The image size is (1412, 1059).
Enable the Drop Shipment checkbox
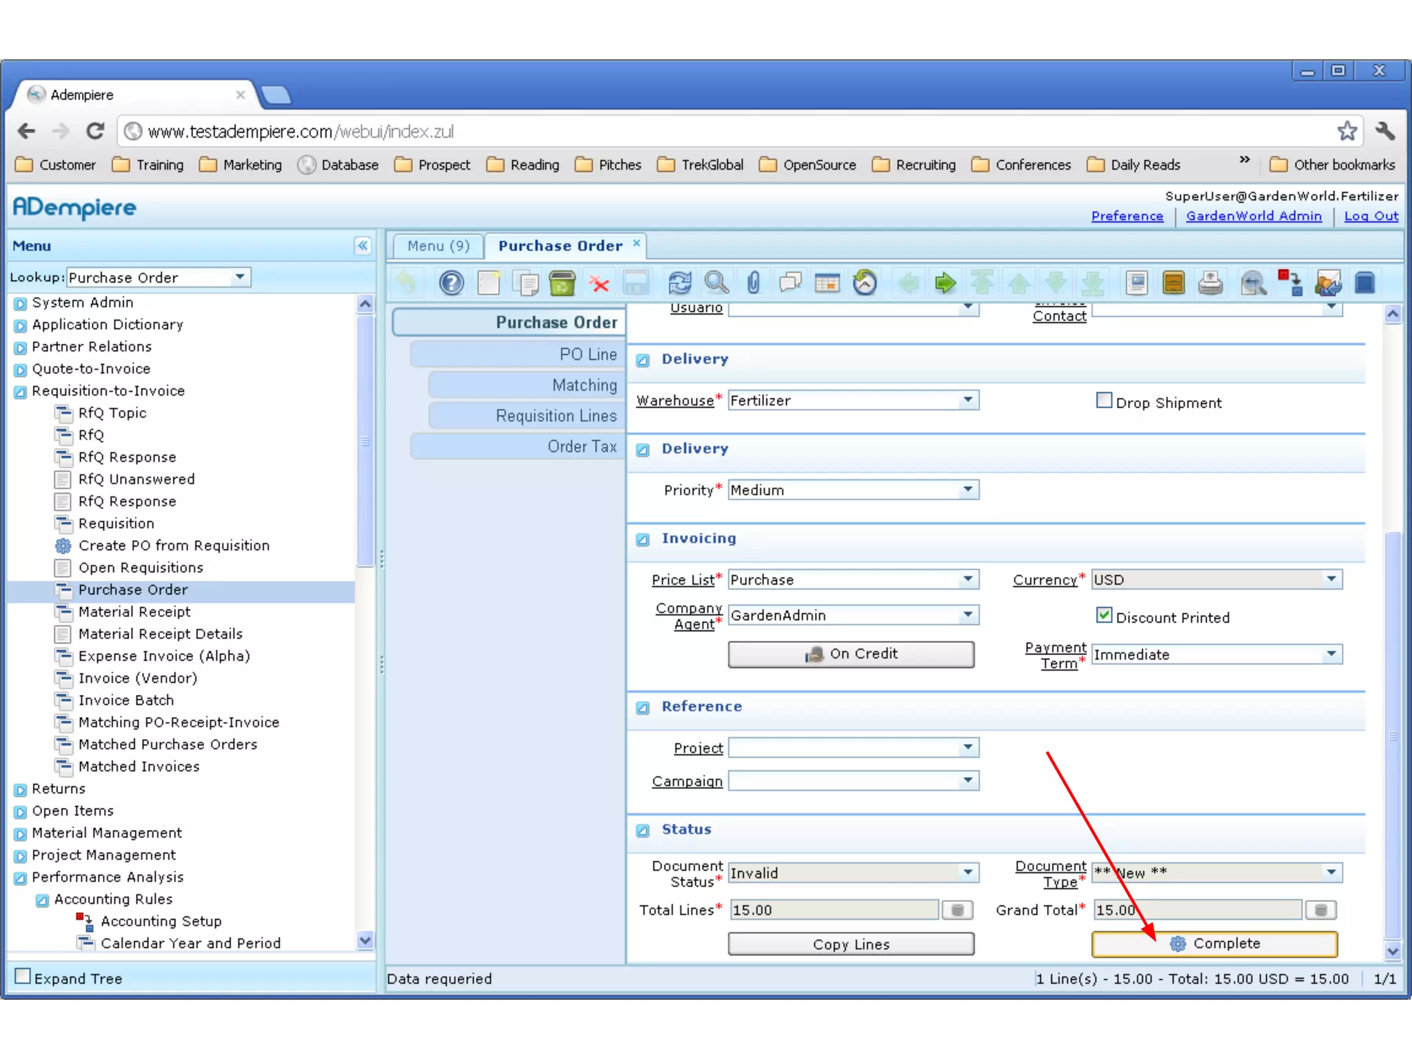coord(1104,401)
